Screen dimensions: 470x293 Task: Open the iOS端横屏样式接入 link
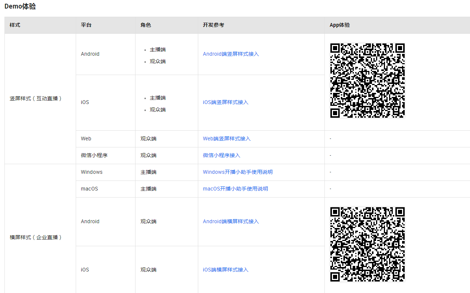point(226,270)
